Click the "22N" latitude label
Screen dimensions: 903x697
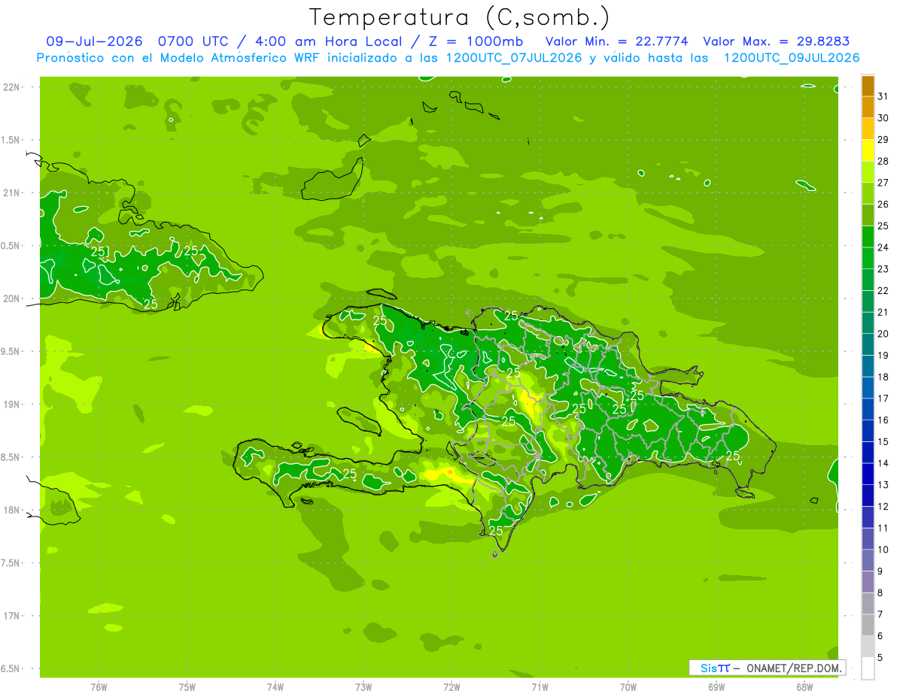pos(11,87)
